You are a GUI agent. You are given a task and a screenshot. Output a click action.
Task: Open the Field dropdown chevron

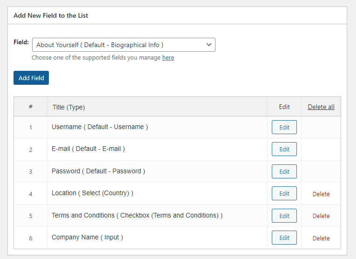click(209, 45)
